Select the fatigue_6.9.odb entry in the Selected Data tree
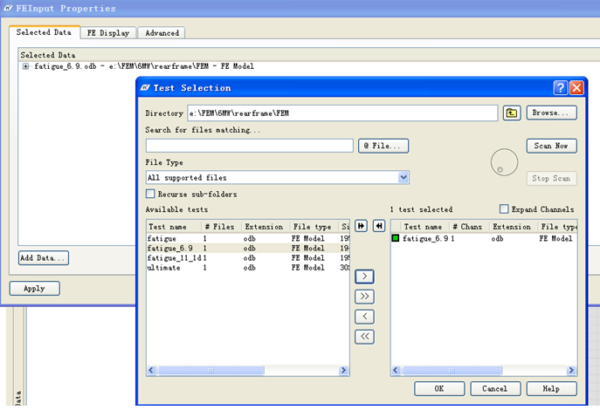 point(144,66)
